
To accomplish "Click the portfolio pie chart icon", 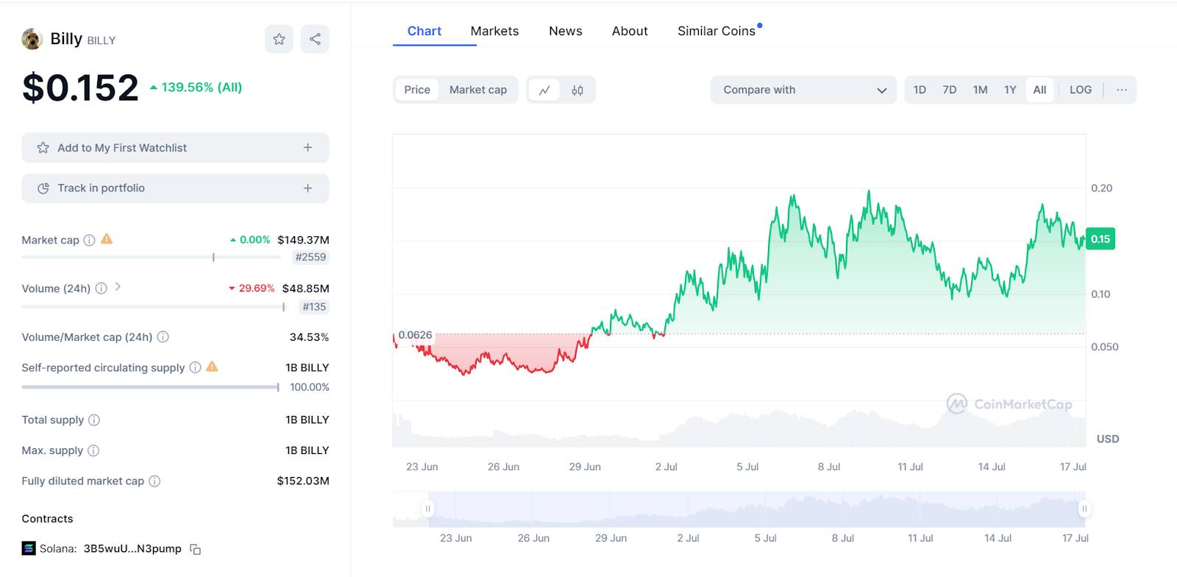I will (43, 188).
